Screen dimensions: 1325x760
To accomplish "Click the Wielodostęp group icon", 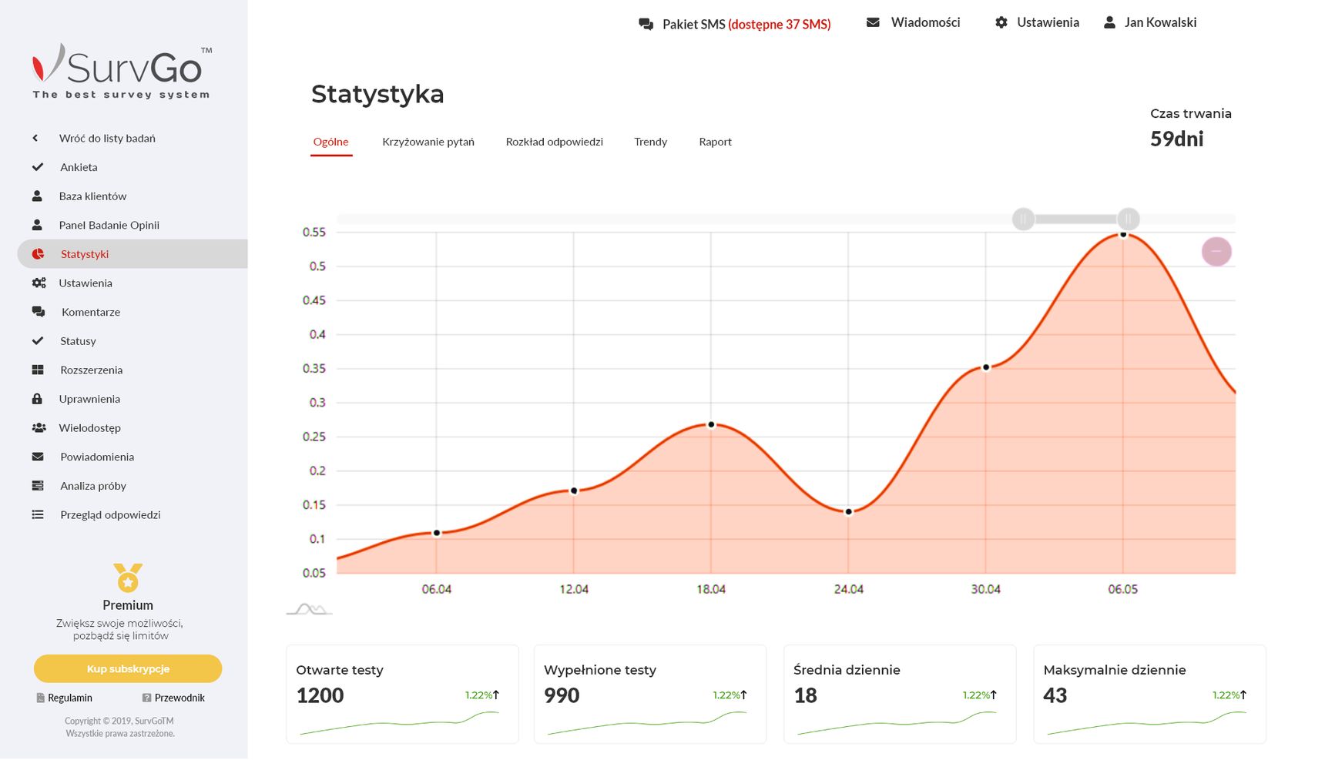I will [x=39, y=427].
